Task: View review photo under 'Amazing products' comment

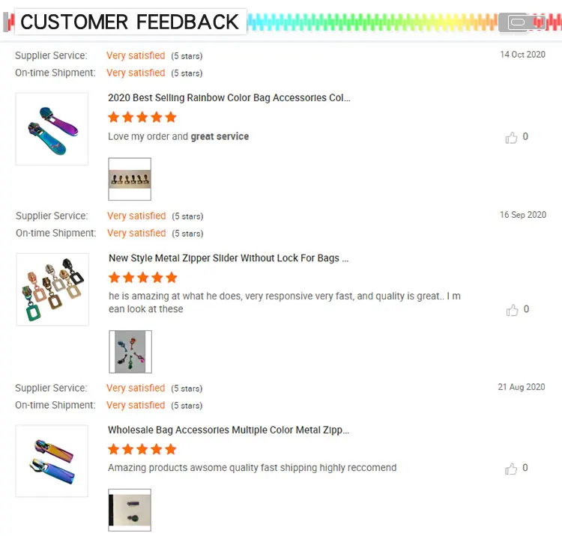Action: (130, 510)
